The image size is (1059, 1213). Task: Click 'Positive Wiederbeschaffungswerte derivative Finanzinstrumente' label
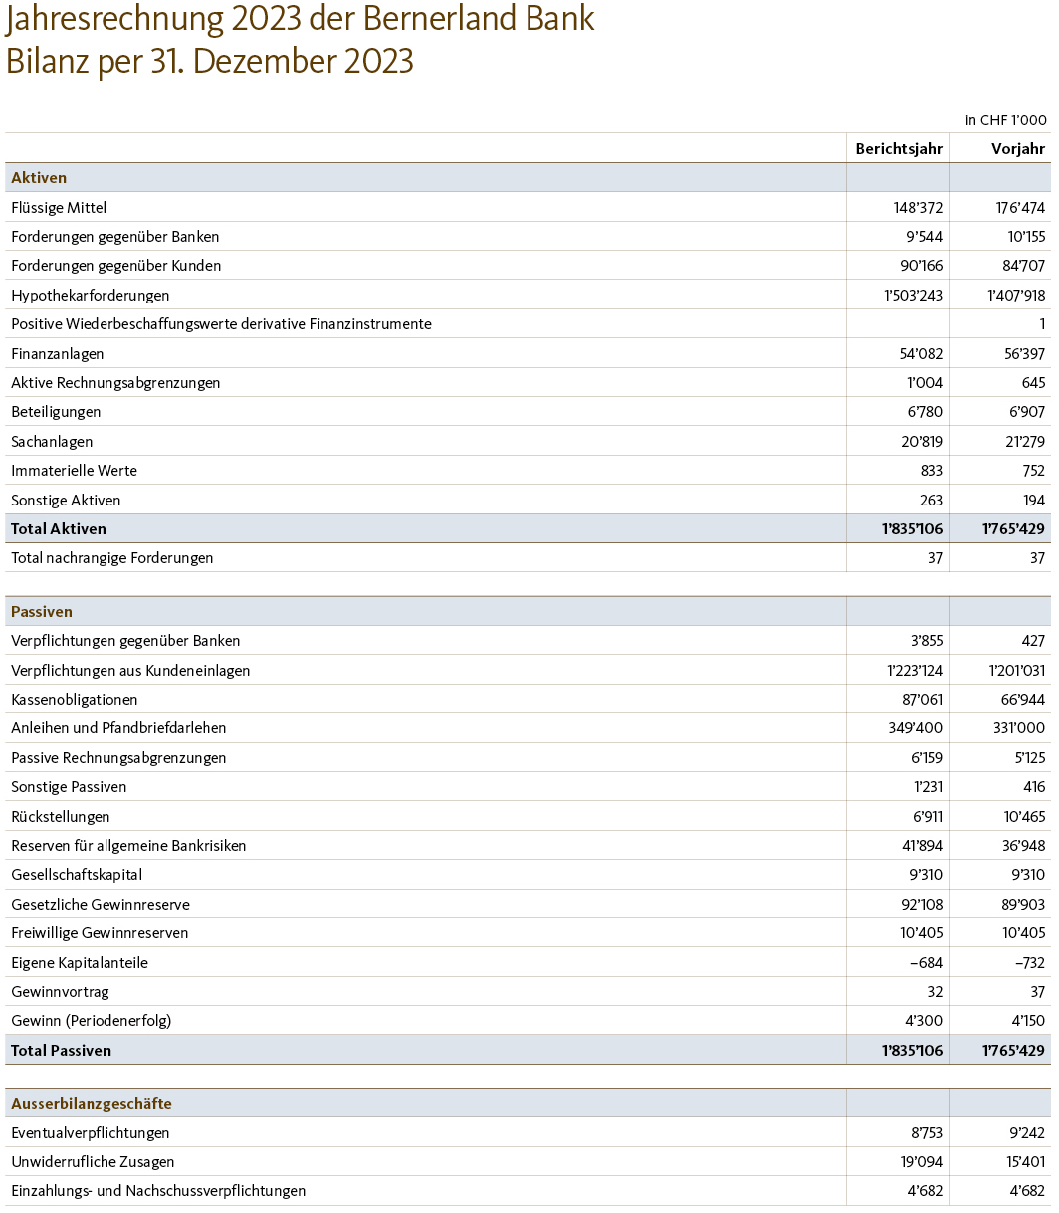(221, 324)
